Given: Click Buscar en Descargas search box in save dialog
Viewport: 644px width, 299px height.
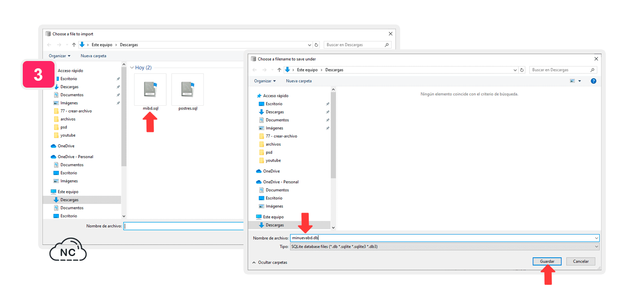Looking at the screenshot, I should pos(559,70).
